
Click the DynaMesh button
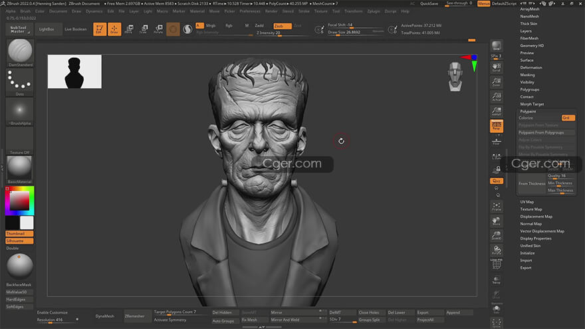tap(105, 316)
